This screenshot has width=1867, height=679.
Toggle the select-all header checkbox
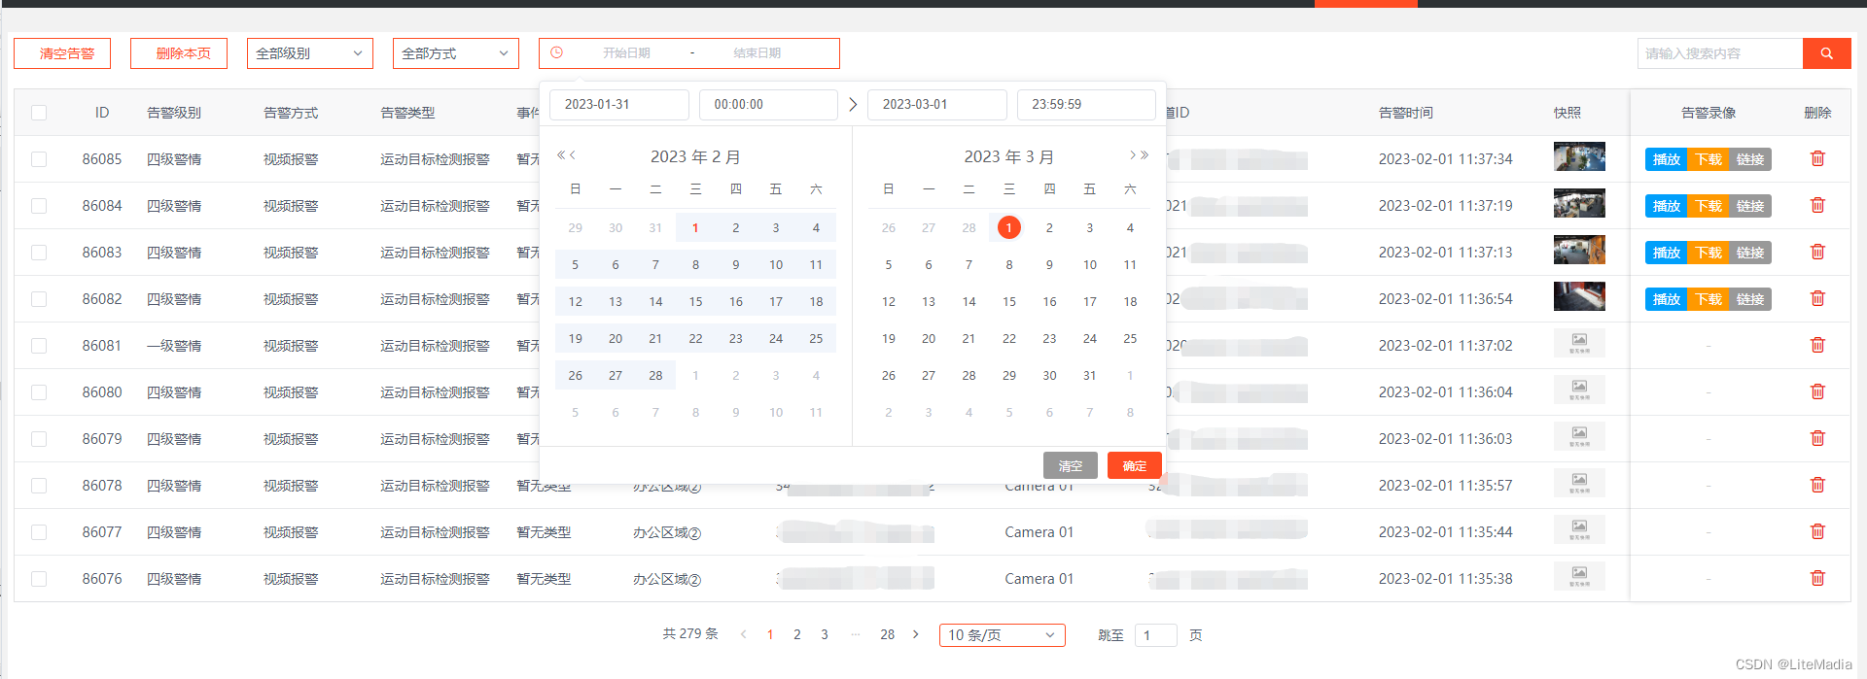pyautogui.click(x=39, y=113)
